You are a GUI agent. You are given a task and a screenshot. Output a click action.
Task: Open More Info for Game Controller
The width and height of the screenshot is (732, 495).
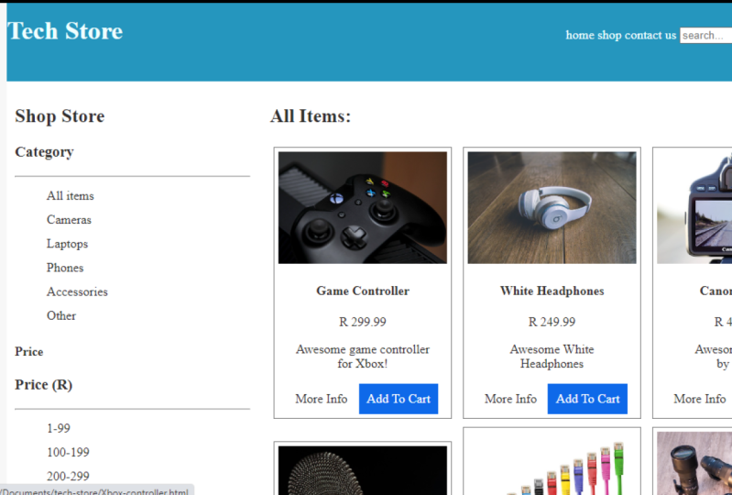pyautogui.click(x=321, y=399)
